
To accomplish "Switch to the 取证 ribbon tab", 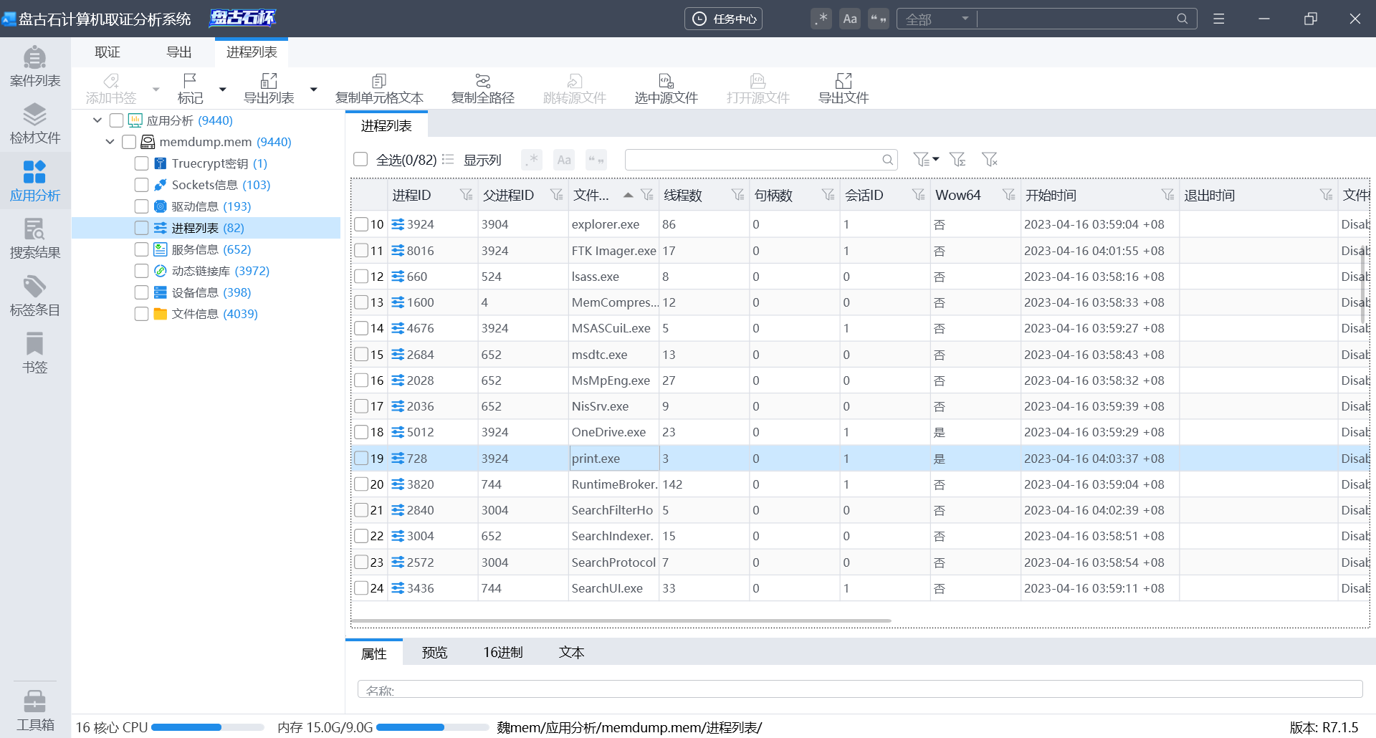I will click(107, 52).
